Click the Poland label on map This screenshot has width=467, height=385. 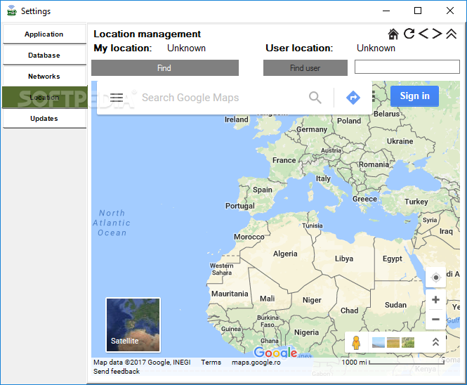(349, 121)
